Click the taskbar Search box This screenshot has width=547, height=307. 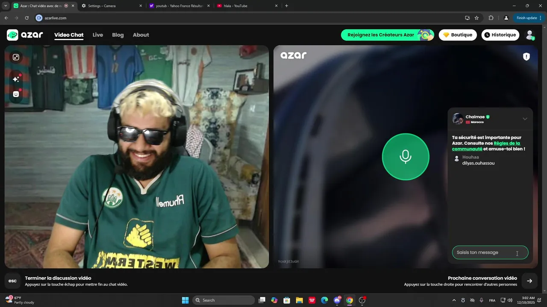click(224, 300)
